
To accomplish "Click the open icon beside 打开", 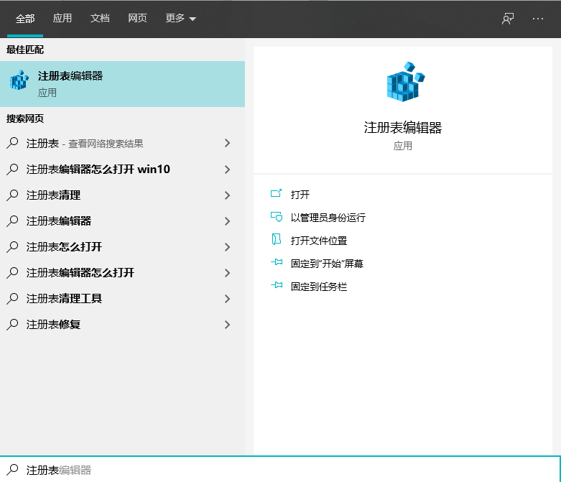I will click(x=277, y=193).
